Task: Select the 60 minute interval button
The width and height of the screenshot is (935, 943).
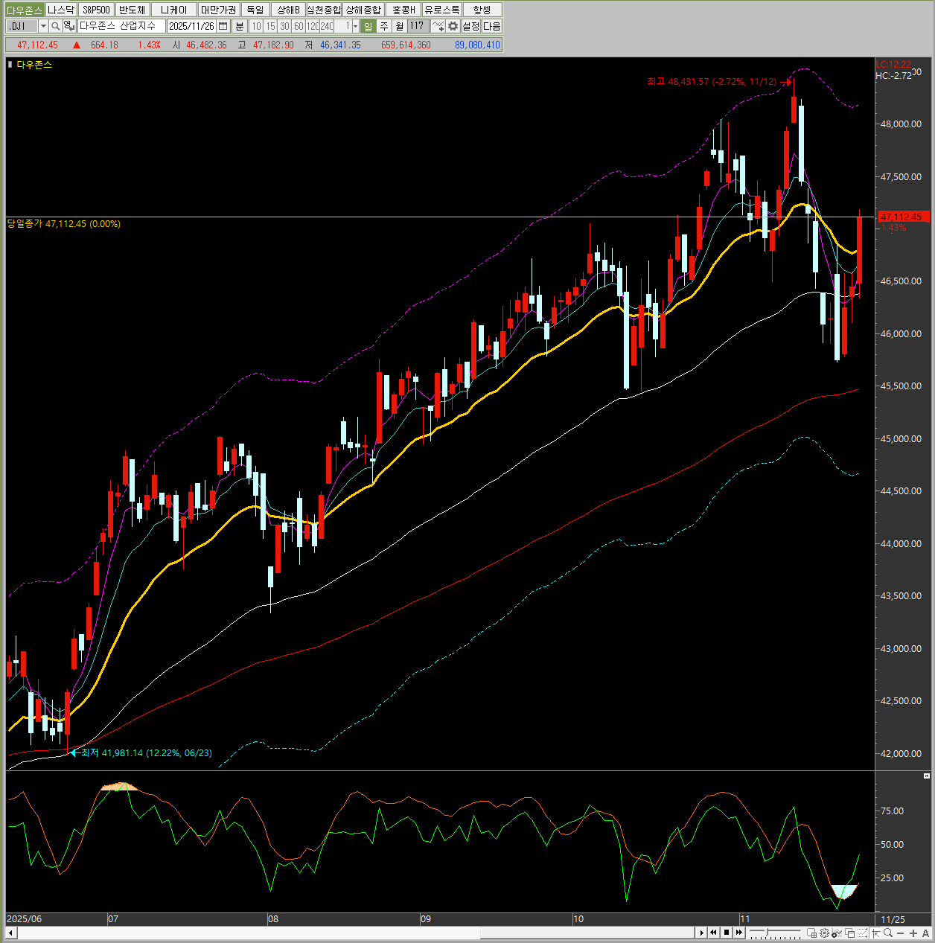Action: click(299, 26)
